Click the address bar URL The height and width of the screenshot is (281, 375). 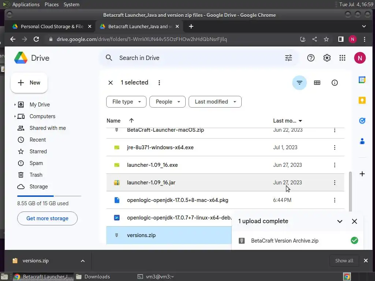[142, 39]
